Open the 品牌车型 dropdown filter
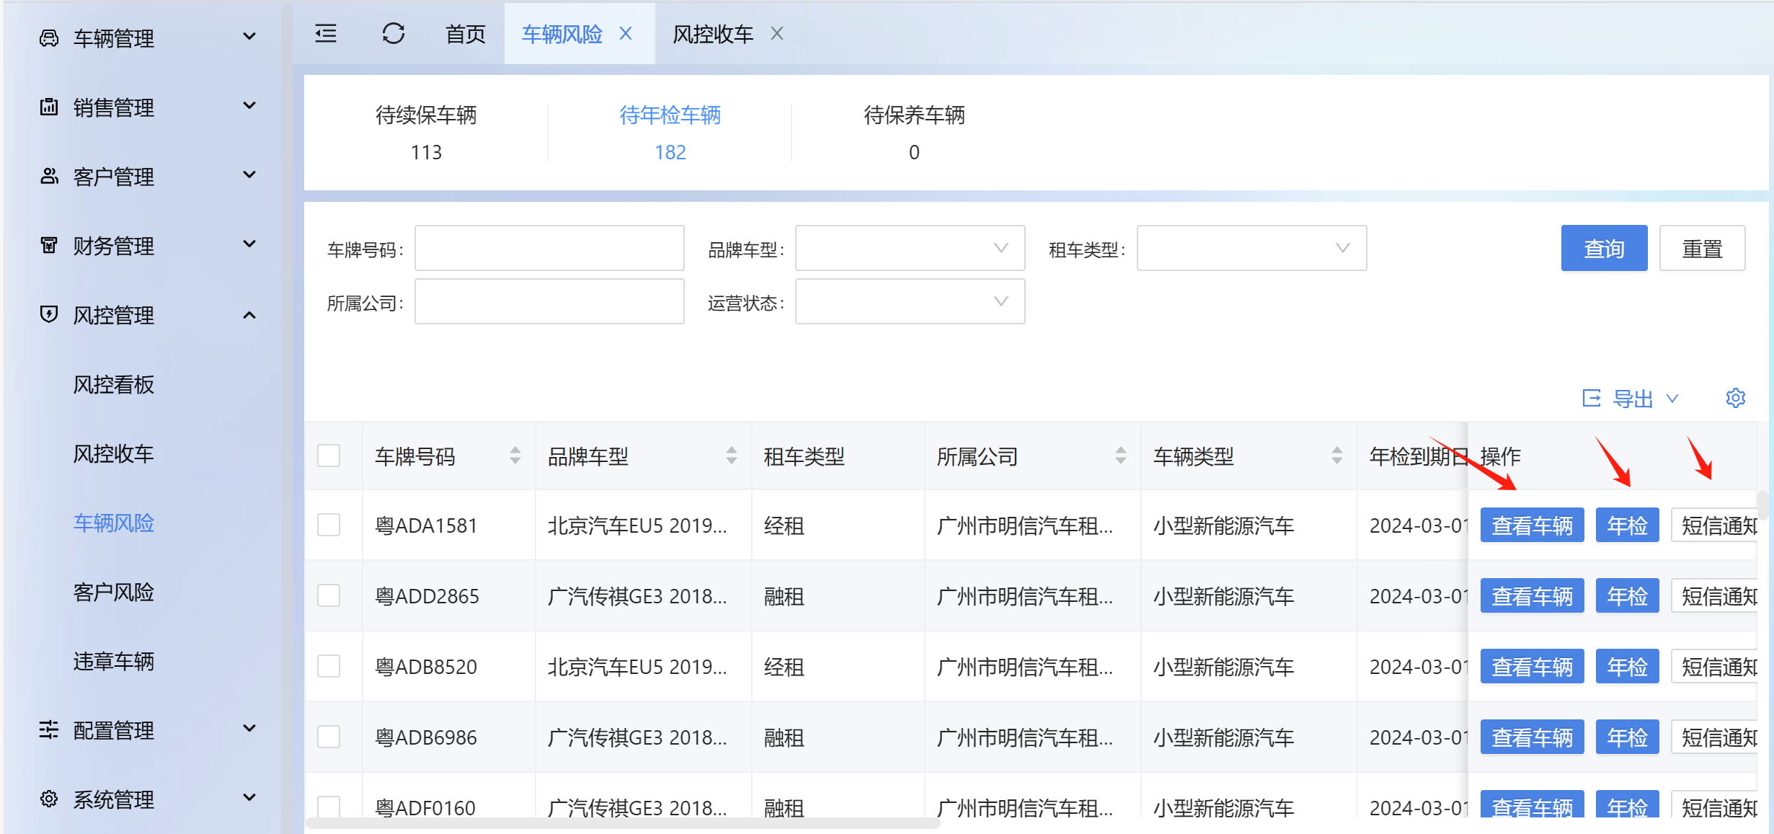Viewport: 1774px width, 834px height. pyautogui.click(x=910, y=248)
